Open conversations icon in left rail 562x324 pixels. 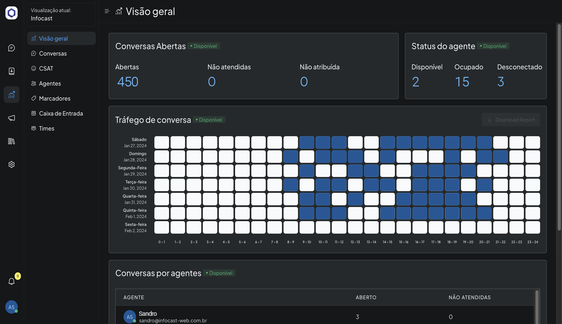click(12, 48)
